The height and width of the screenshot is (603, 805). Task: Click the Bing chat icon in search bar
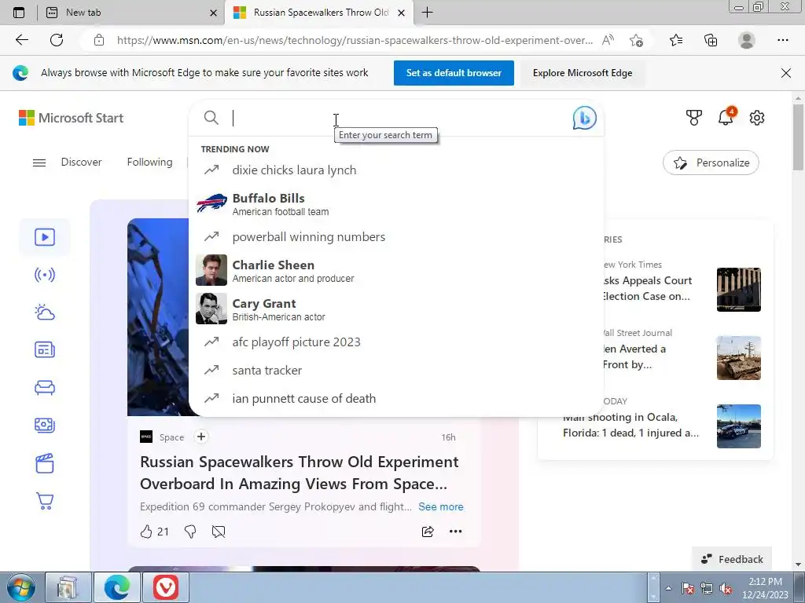click(584, 118)
